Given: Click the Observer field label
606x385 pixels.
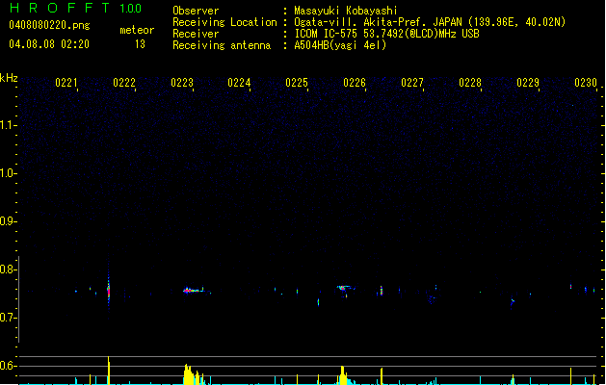Looking at the screenshot, I should (x=196, y=11).
